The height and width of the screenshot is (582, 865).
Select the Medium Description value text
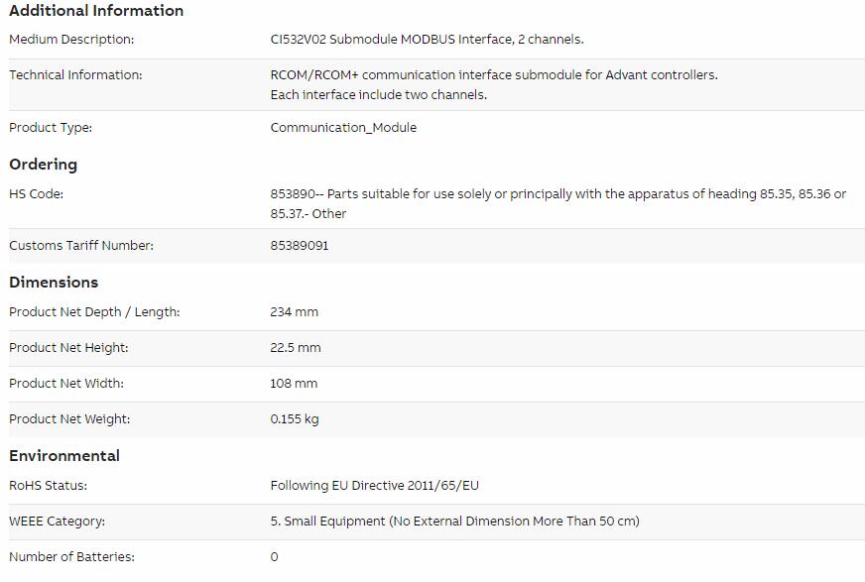coord(427,40)
